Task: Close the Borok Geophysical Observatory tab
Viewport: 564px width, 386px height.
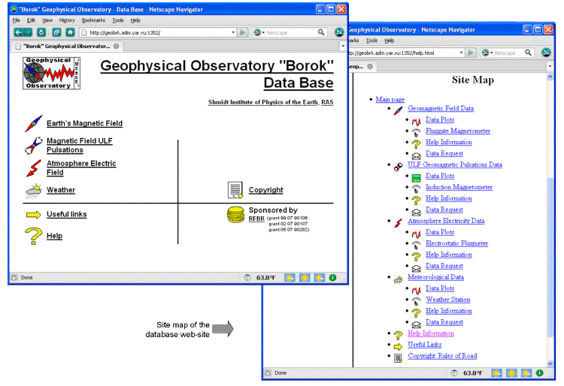Action: (x=116, y=46)
